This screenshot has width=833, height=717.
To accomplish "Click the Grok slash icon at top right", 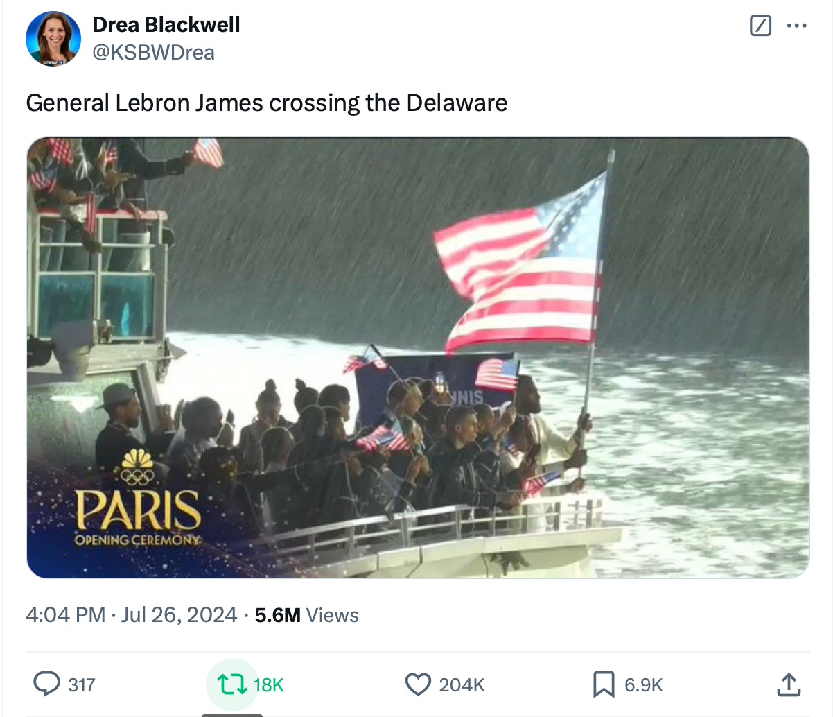I will coord(760,26).
